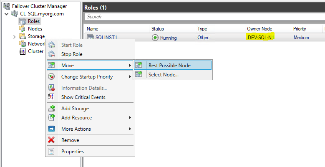This screenshot has width=325, height=167.
Task: Click the green Running status icon
Action: (x=155, y=38)
